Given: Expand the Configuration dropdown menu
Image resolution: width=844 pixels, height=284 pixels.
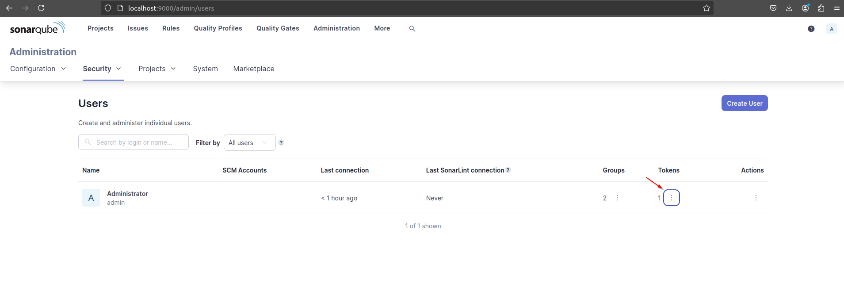Looking at the screenshot, I should click(x=38, y=69).
